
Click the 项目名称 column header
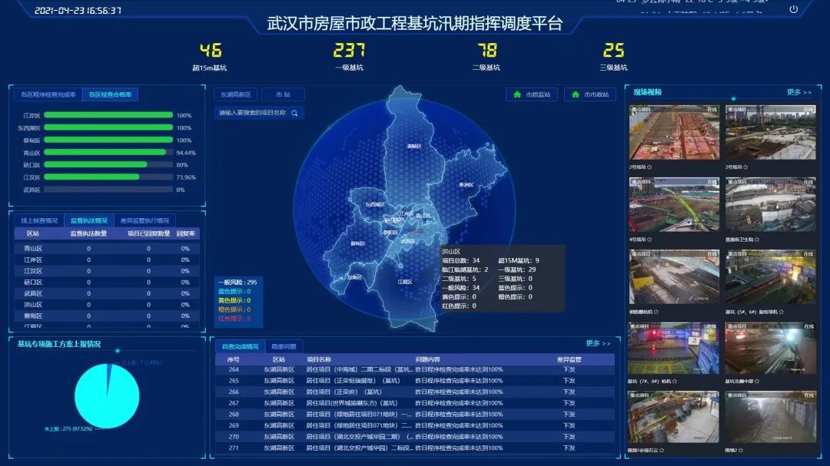[319, 359]
